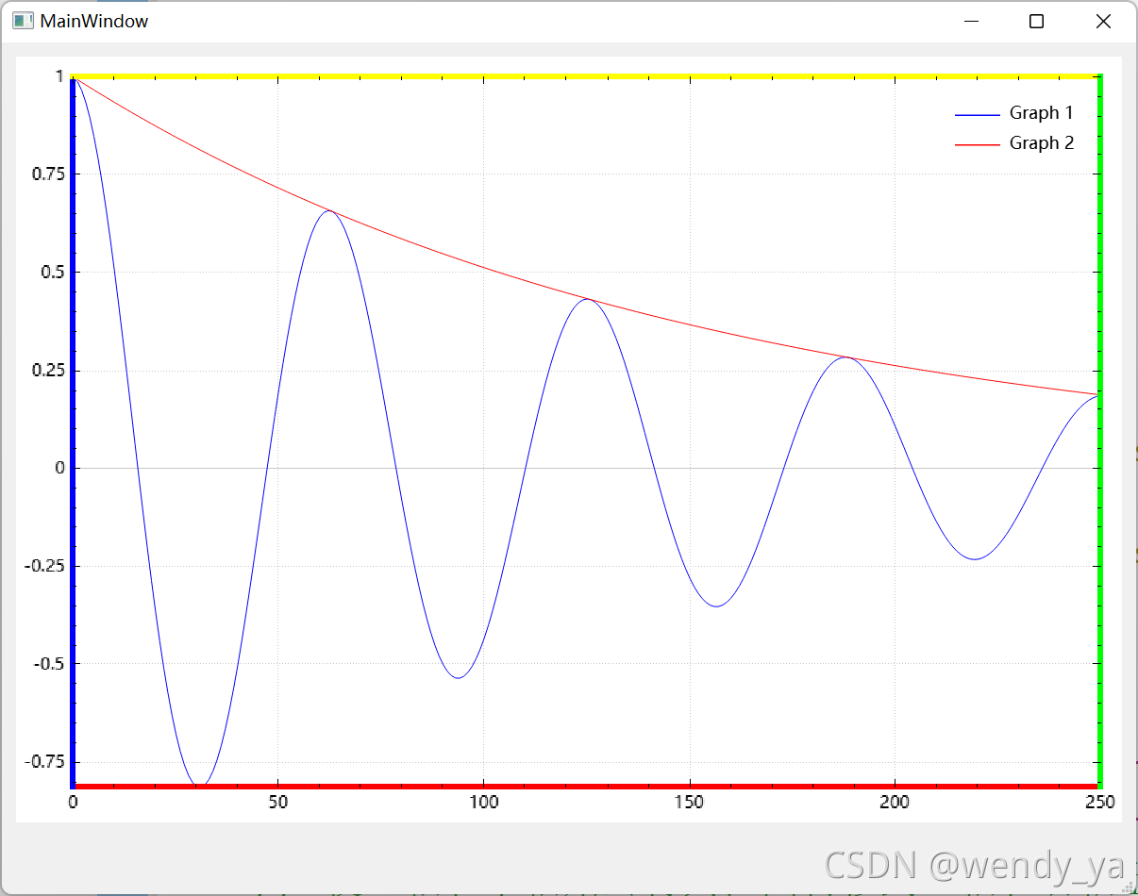The height and width of the screenshot is (896, 1138).
Task: Click the y-axis tick label -0.25
Action: (44, 566)
